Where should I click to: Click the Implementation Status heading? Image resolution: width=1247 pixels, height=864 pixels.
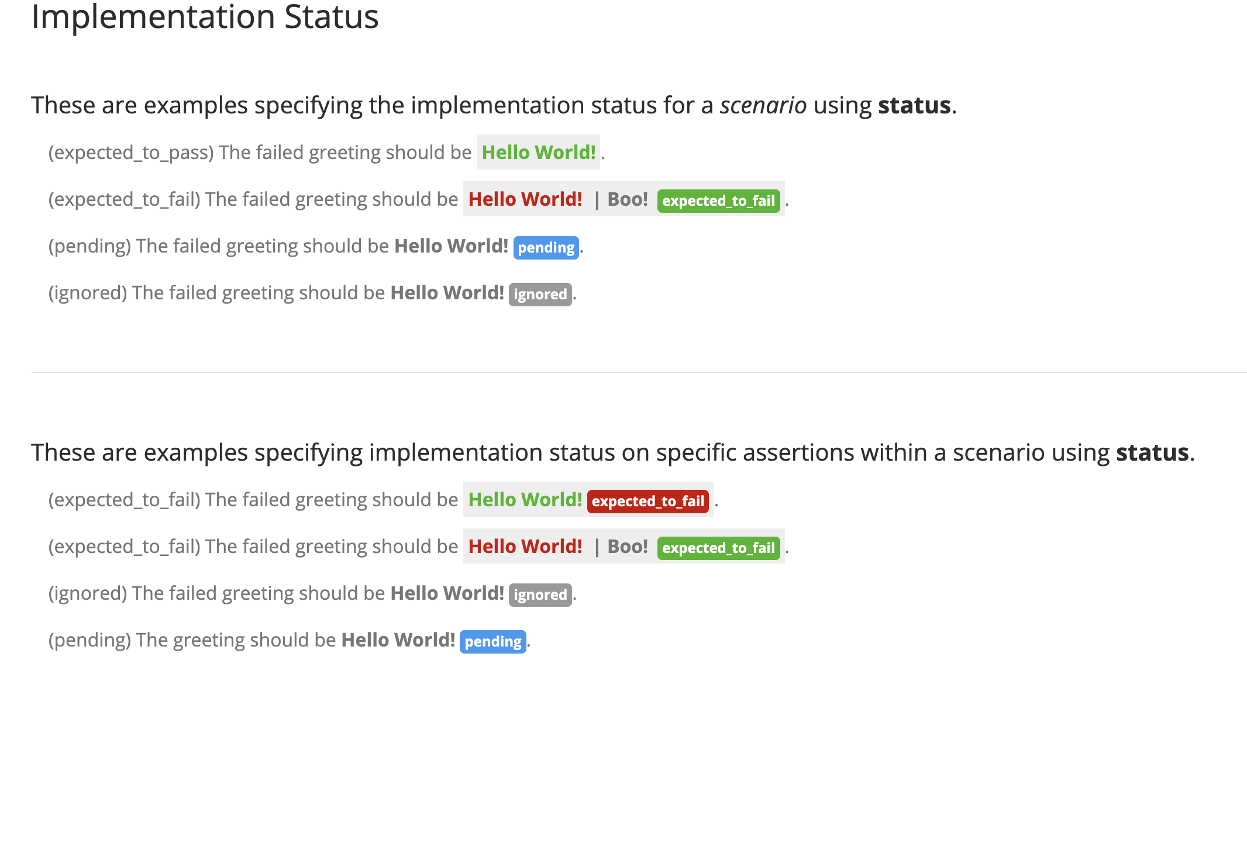(x=205, y=18)
